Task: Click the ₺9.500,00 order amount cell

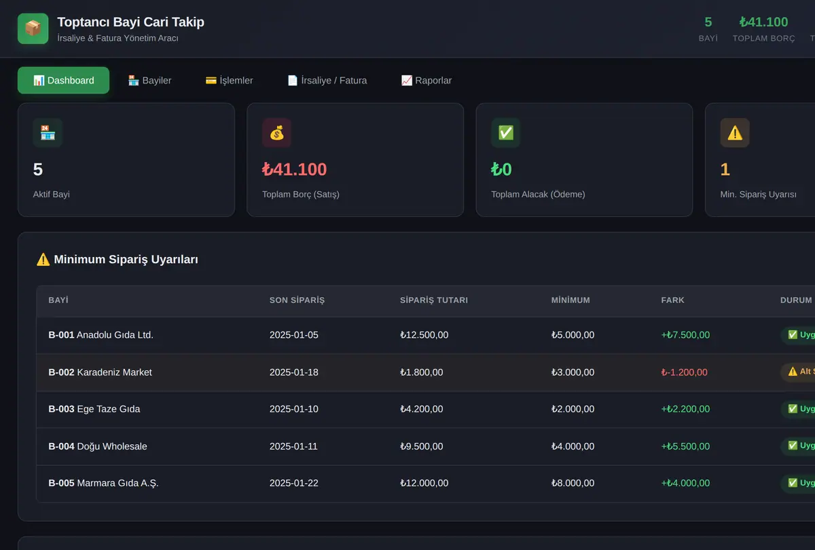Action: tap(422, 446)
